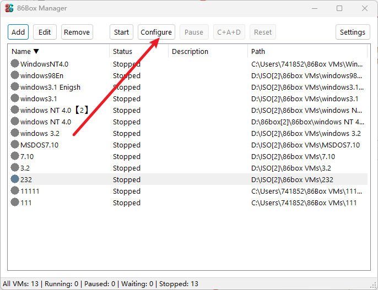Click the status icon for windows 3.2

point(15,133)
